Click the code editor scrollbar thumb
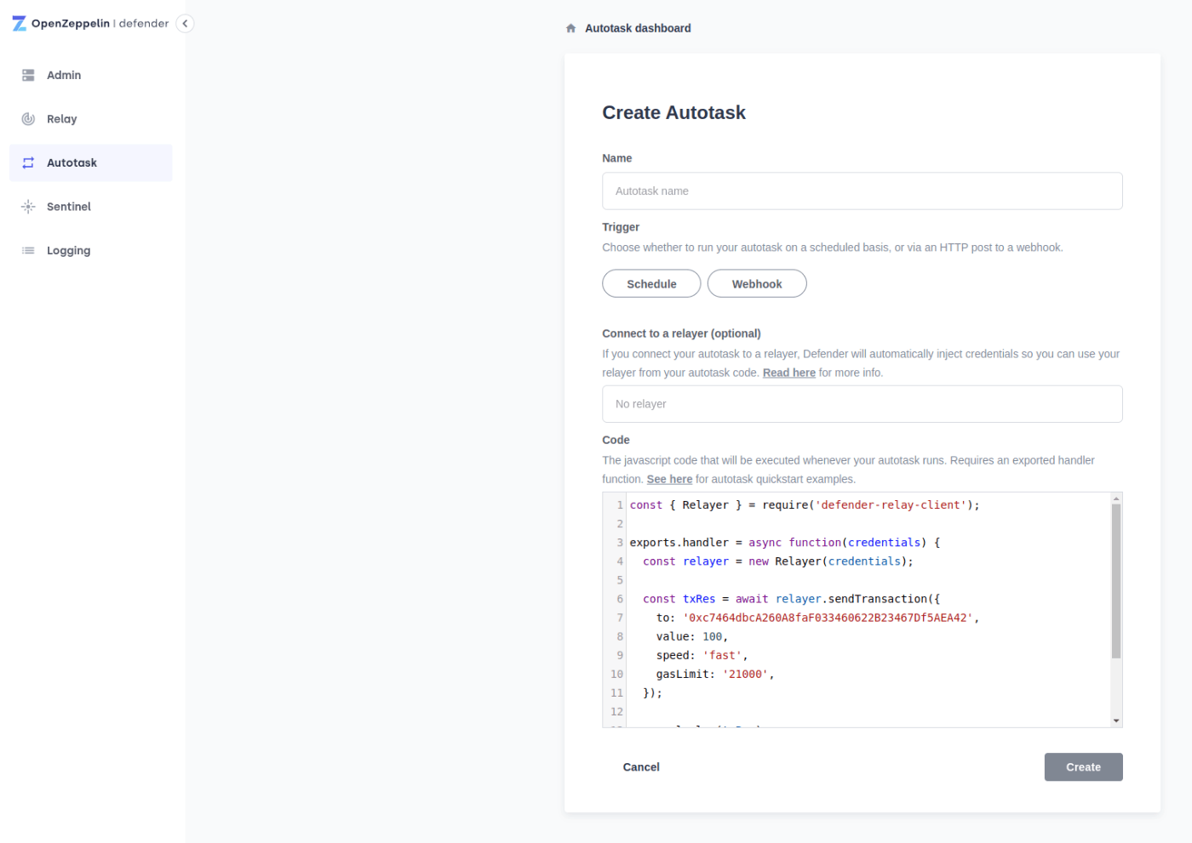1192x843 pixels. point(1115,581)
